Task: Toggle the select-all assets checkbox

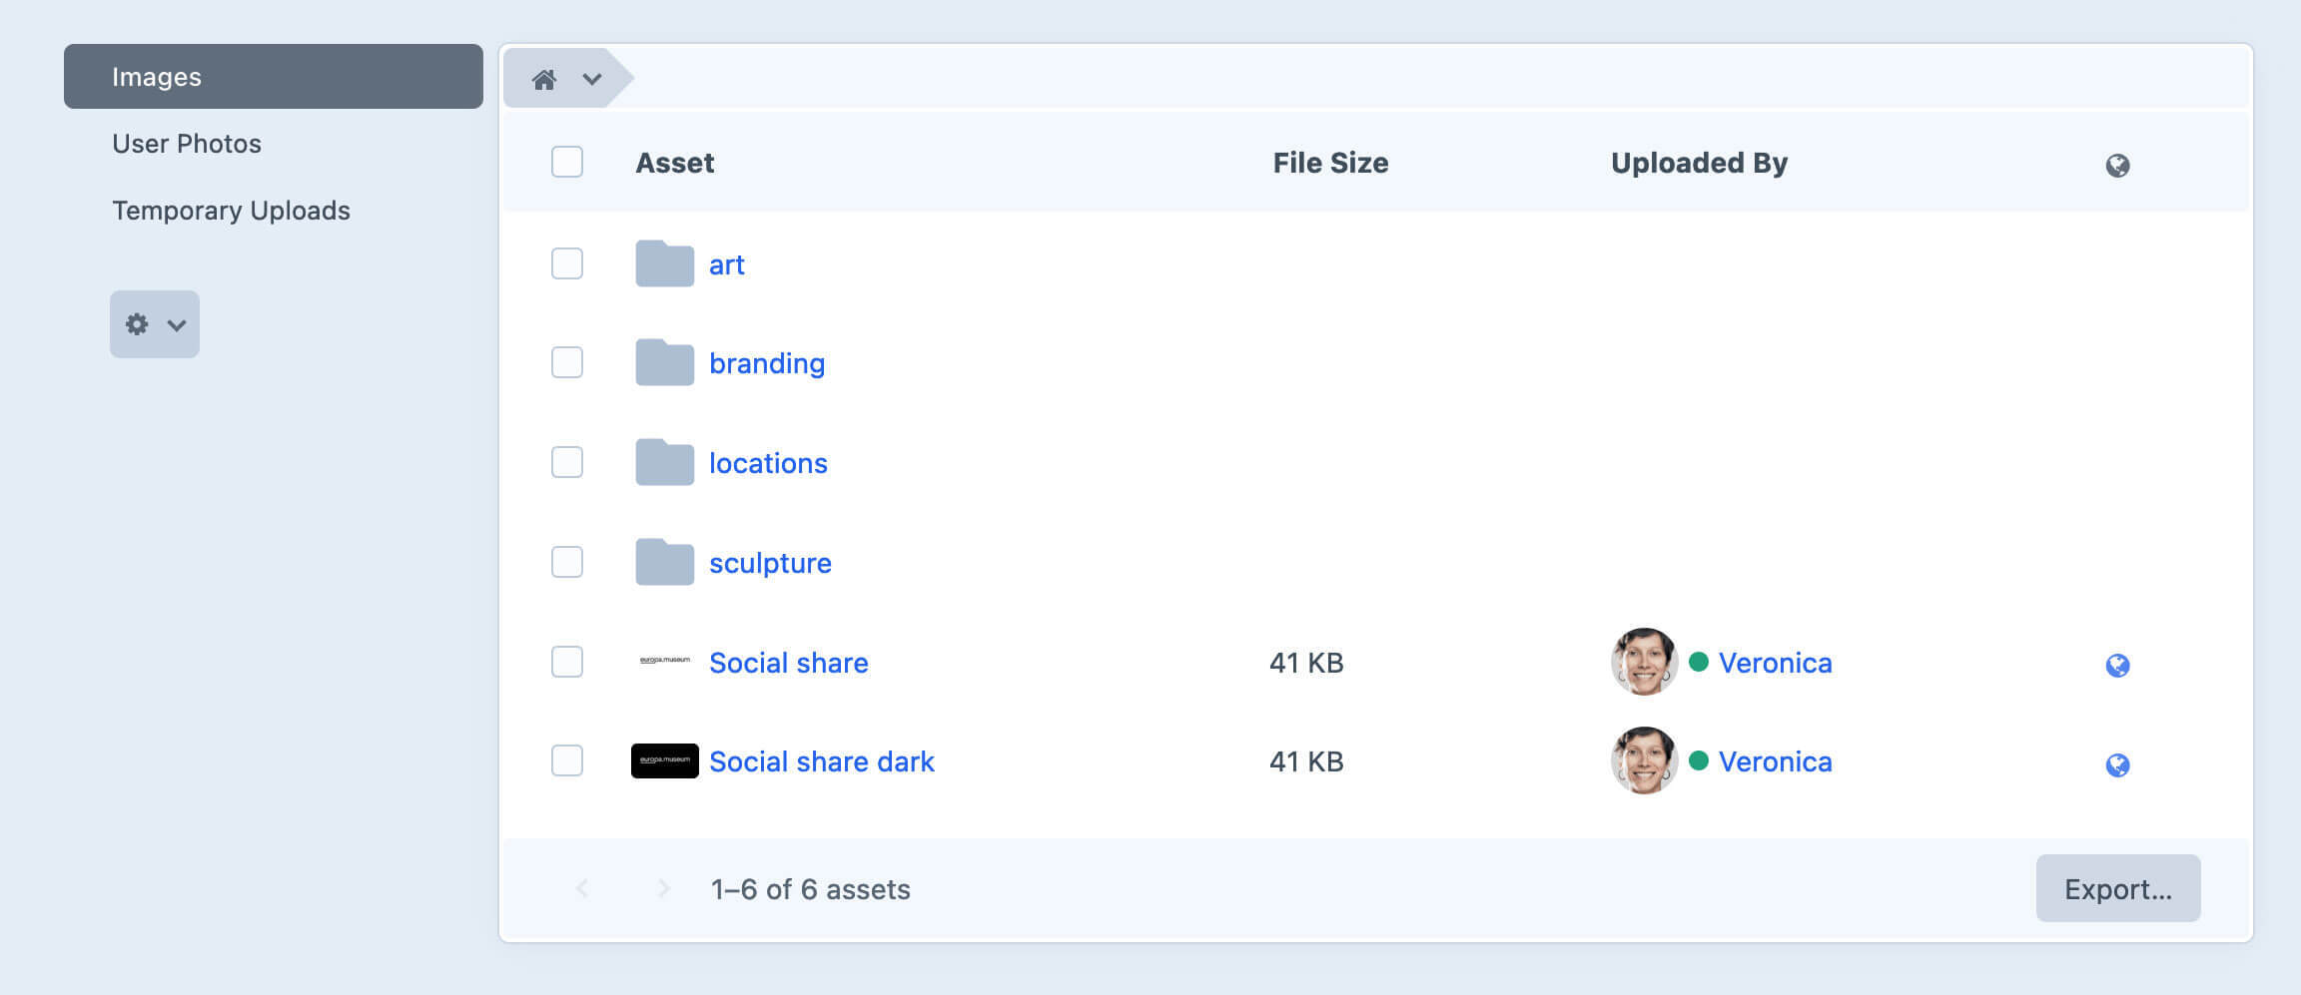Action: (567, 162)
